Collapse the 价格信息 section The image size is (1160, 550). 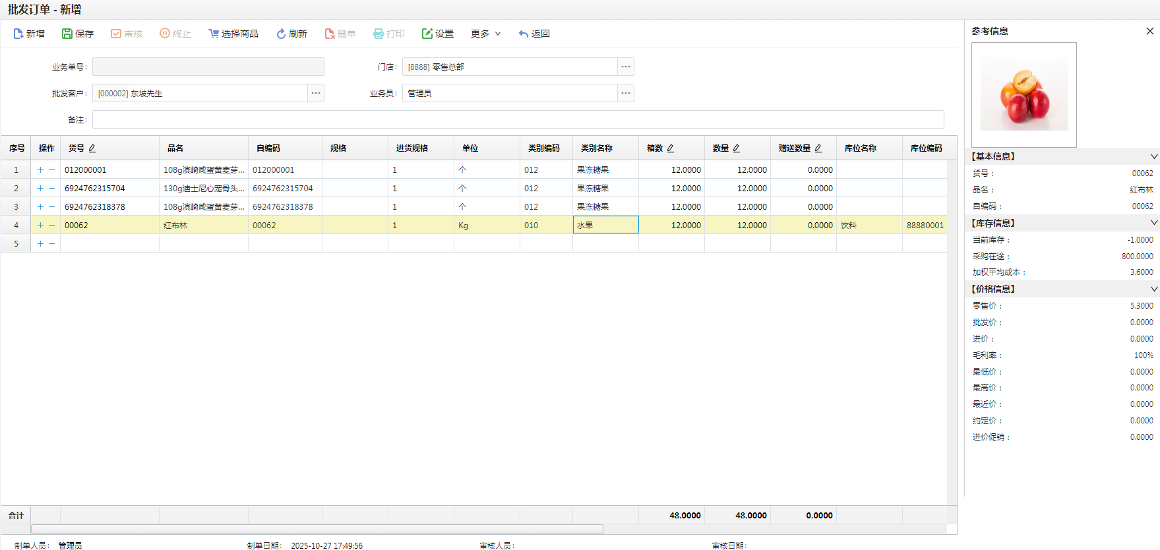tap(1153, 289)
